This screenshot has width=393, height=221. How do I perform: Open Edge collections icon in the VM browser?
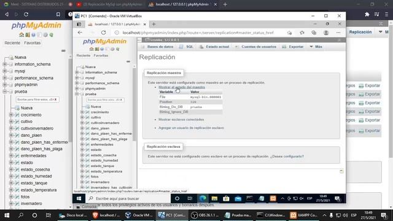coord(314,33)
